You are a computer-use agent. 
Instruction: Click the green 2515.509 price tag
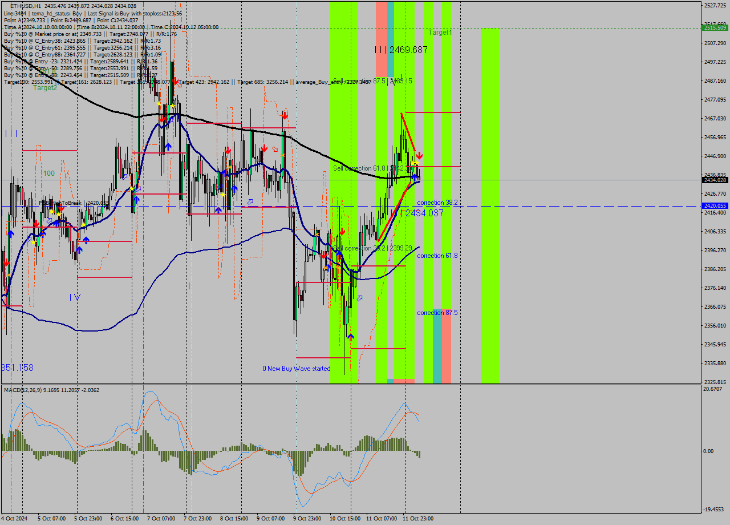(715, 27)
